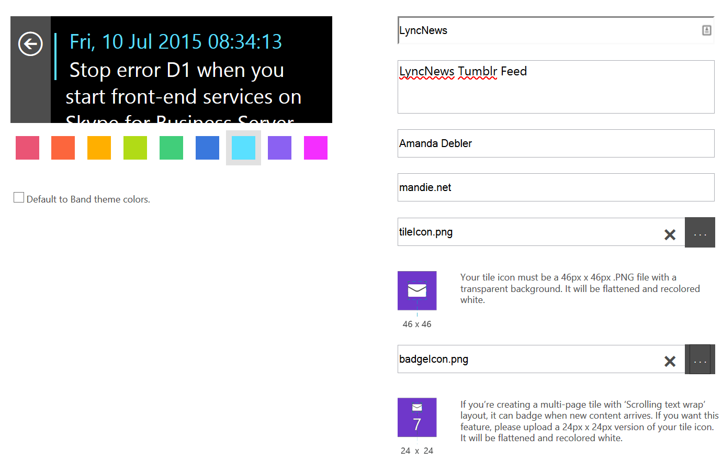Clear the badgeIcon.png file selection
Viewport: 722px width, 460px height.
(x=670, y=362)
